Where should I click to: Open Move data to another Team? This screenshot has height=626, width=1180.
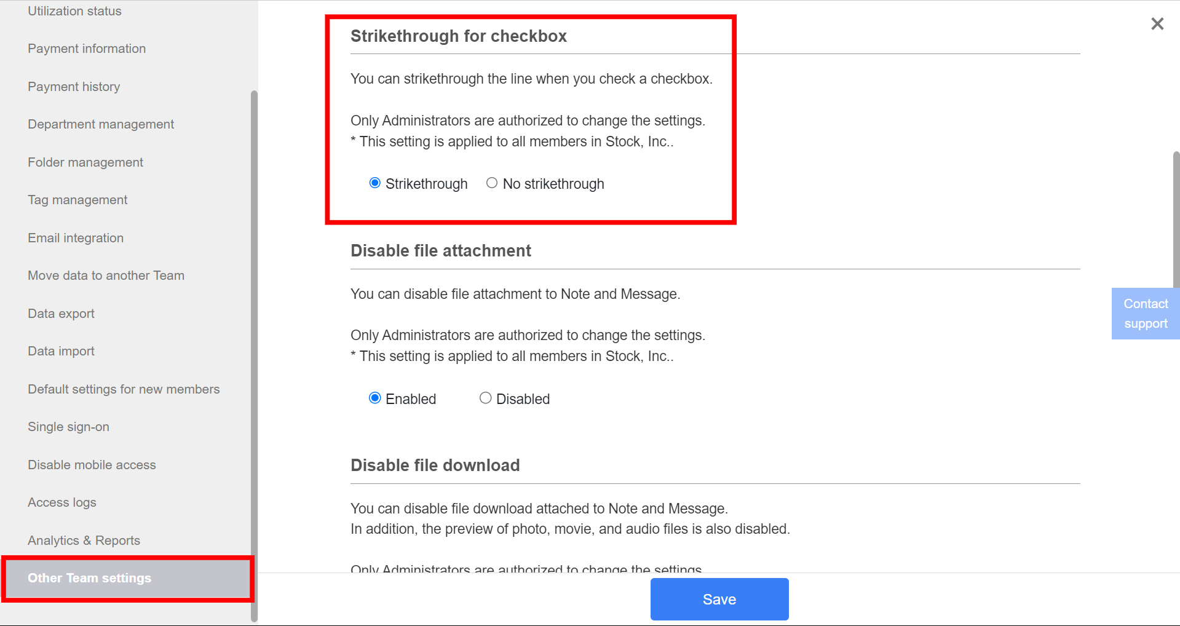(x=106, y=275)
